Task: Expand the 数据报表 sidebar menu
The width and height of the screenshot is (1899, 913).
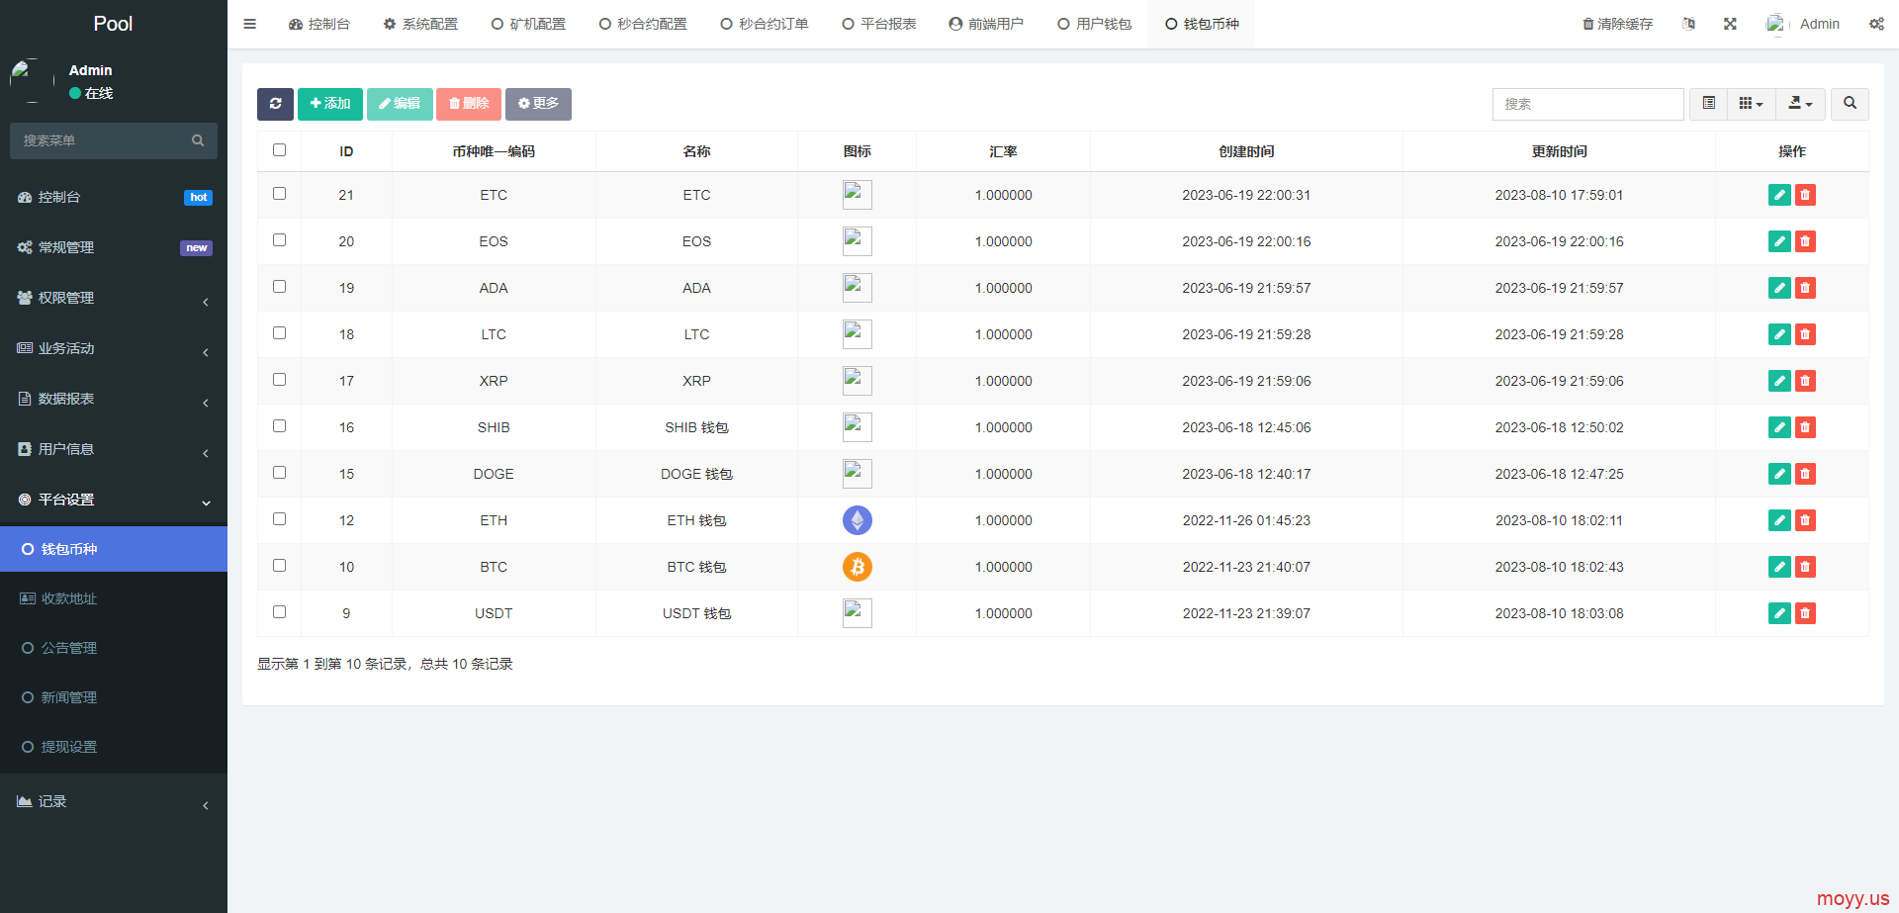Action: point(114,400)
